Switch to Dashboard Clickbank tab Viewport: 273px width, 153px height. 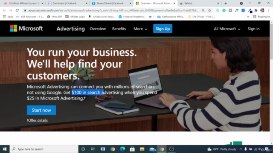[67, 3]
